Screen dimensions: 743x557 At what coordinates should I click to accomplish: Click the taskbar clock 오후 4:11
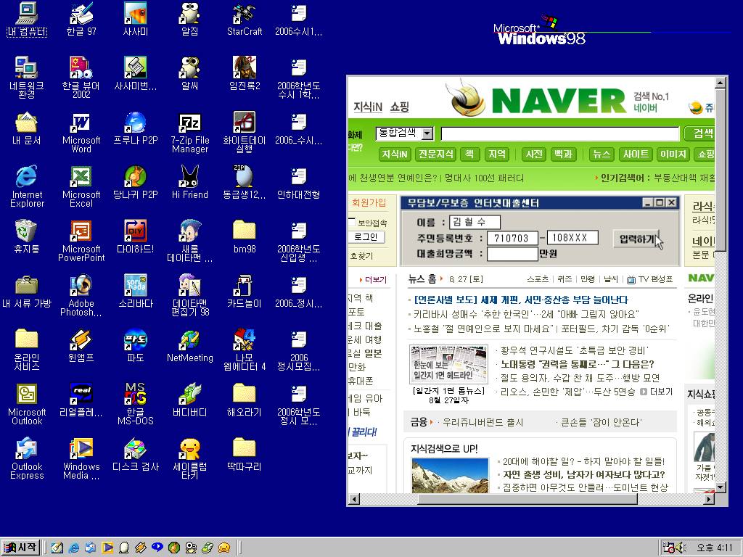click(714, 548)
